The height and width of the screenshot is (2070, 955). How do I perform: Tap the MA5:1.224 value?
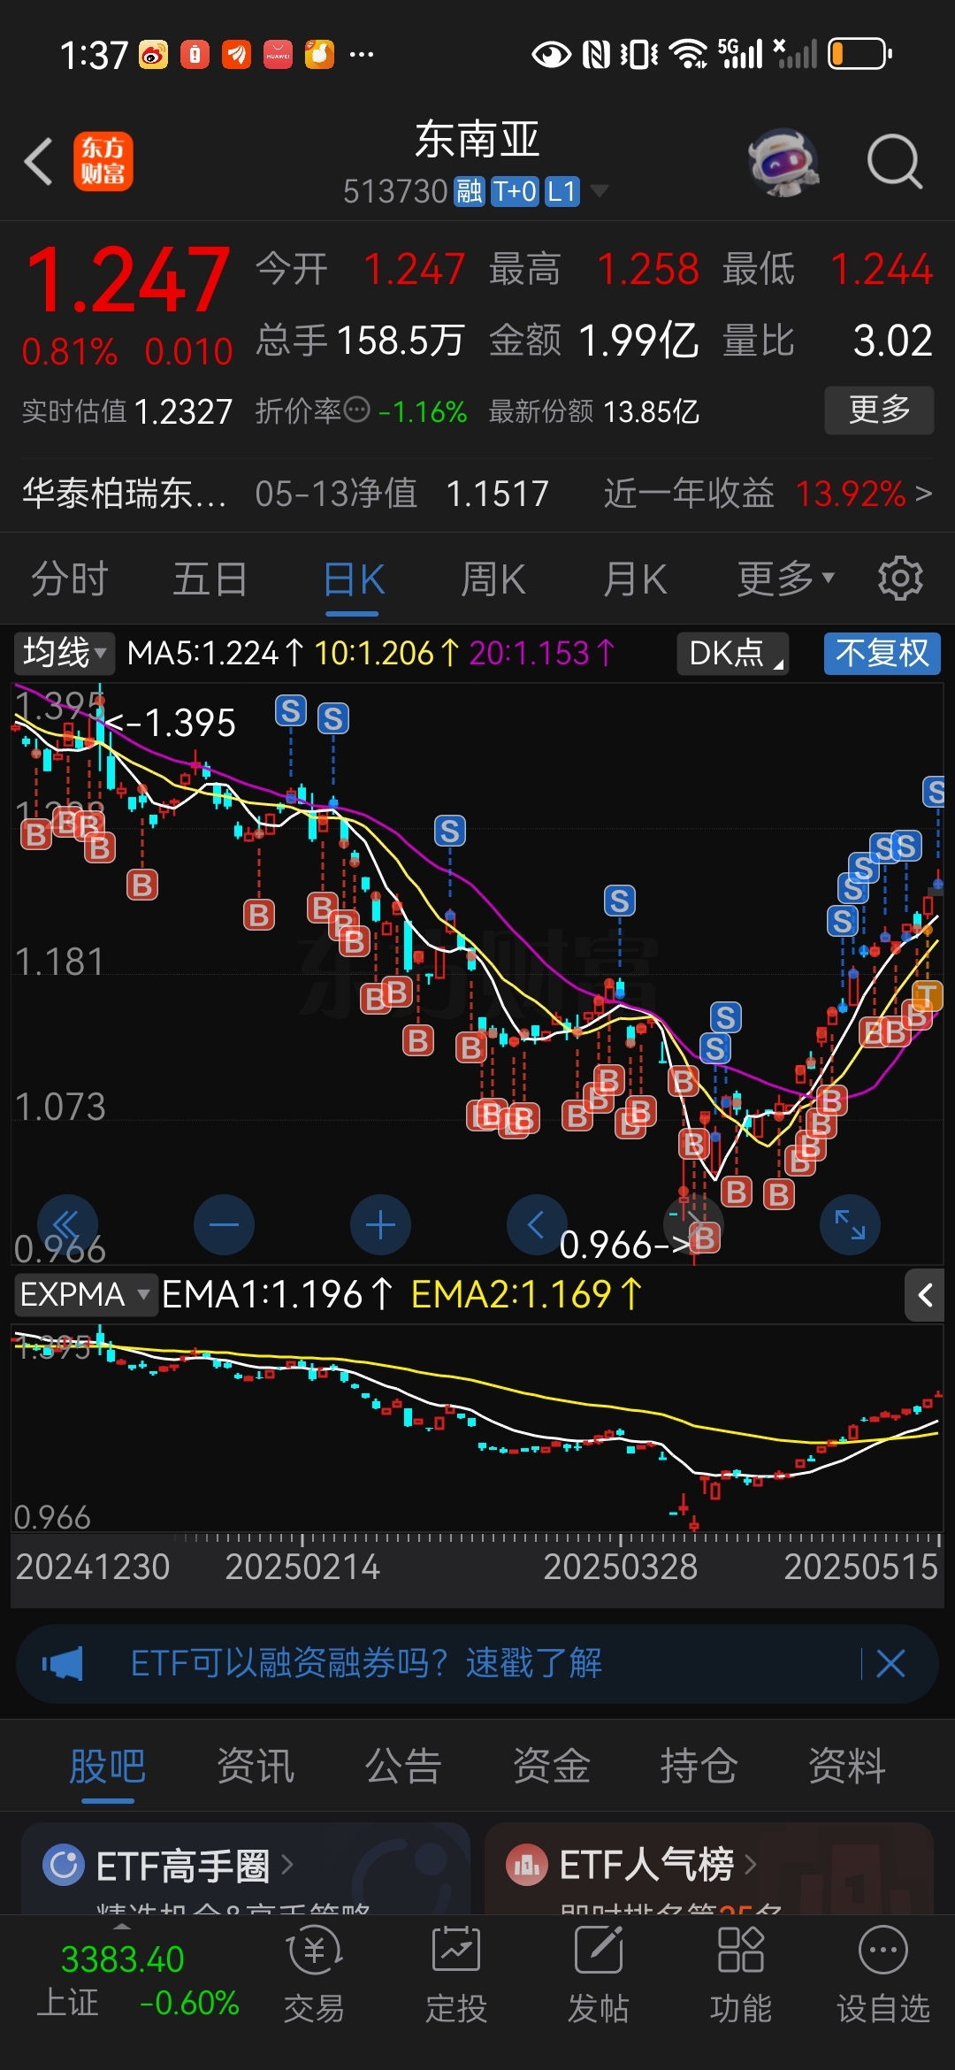coord(215,654)
